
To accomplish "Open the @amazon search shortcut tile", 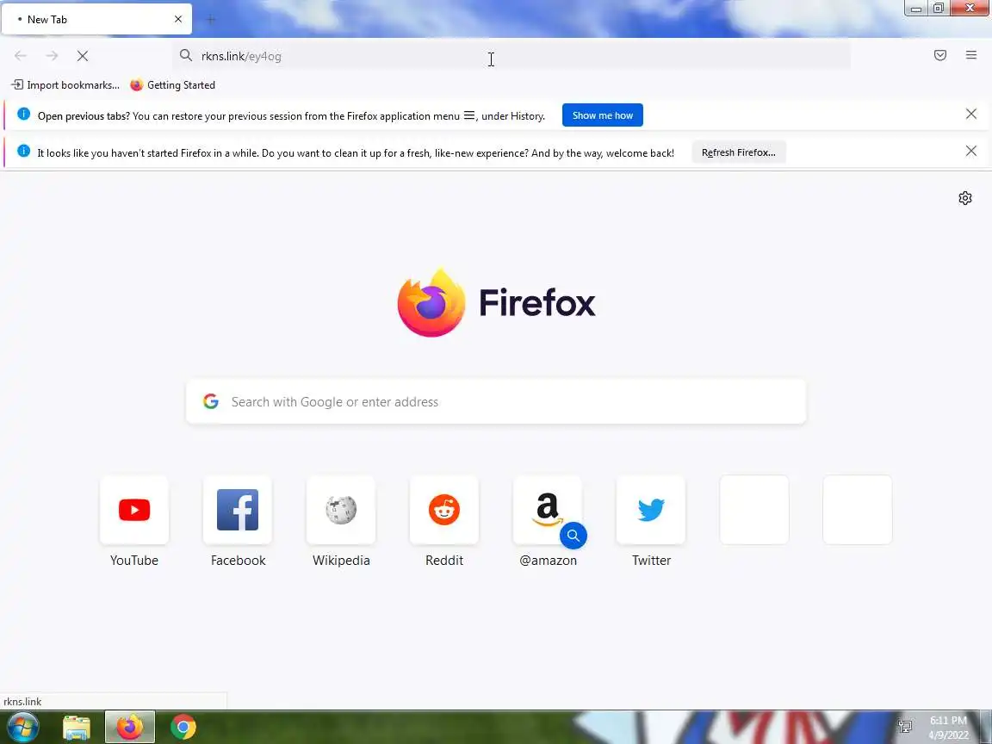I will coord(548,510).
